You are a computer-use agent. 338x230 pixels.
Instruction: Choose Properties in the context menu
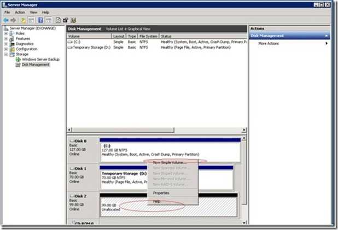(x=173, y=193)
